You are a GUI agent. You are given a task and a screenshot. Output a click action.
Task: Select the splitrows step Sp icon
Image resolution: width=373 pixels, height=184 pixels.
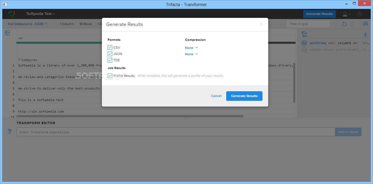tap(304, 43)
